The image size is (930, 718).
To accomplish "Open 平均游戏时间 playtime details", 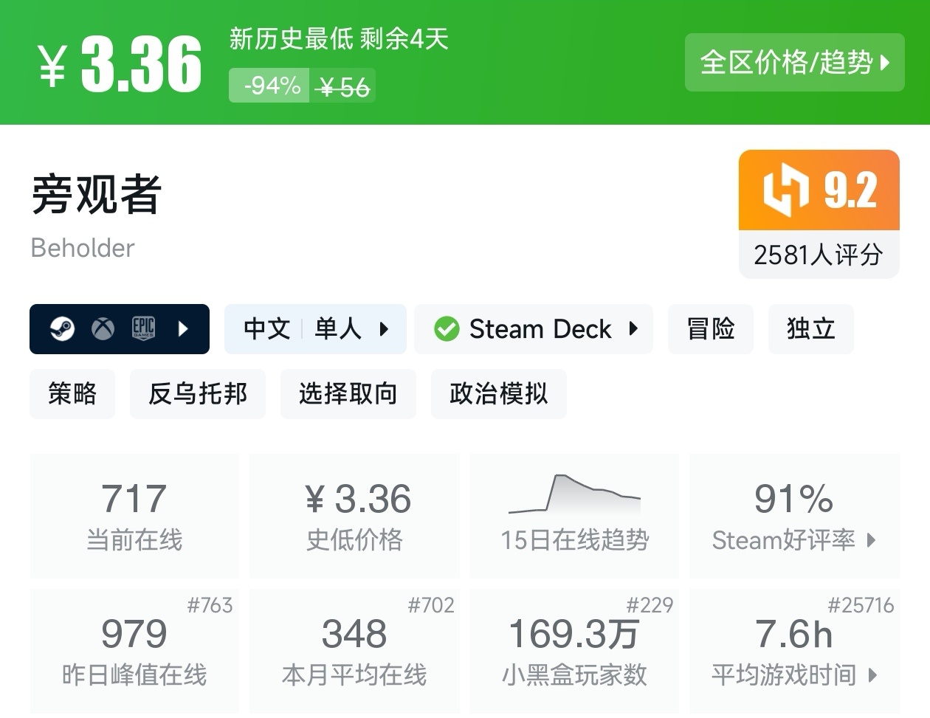I will (x=794, y=674).
